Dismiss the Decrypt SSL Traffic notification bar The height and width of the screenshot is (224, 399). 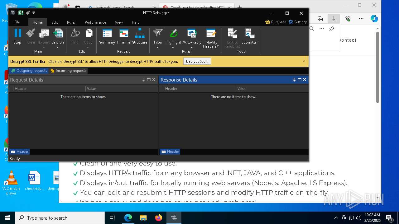(x=304, y=61)
